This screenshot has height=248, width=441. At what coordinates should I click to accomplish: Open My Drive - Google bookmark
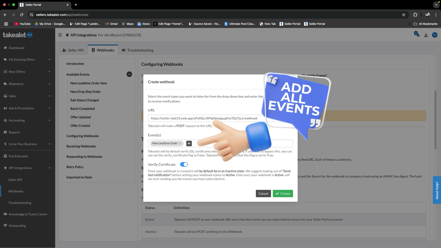(x=50, y=24)
